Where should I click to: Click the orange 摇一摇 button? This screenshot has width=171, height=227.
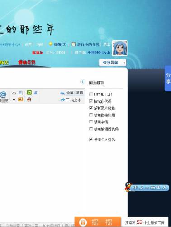coord(98,222)
